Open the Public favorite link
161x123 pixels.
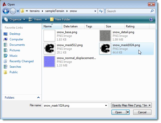(14, 72)
